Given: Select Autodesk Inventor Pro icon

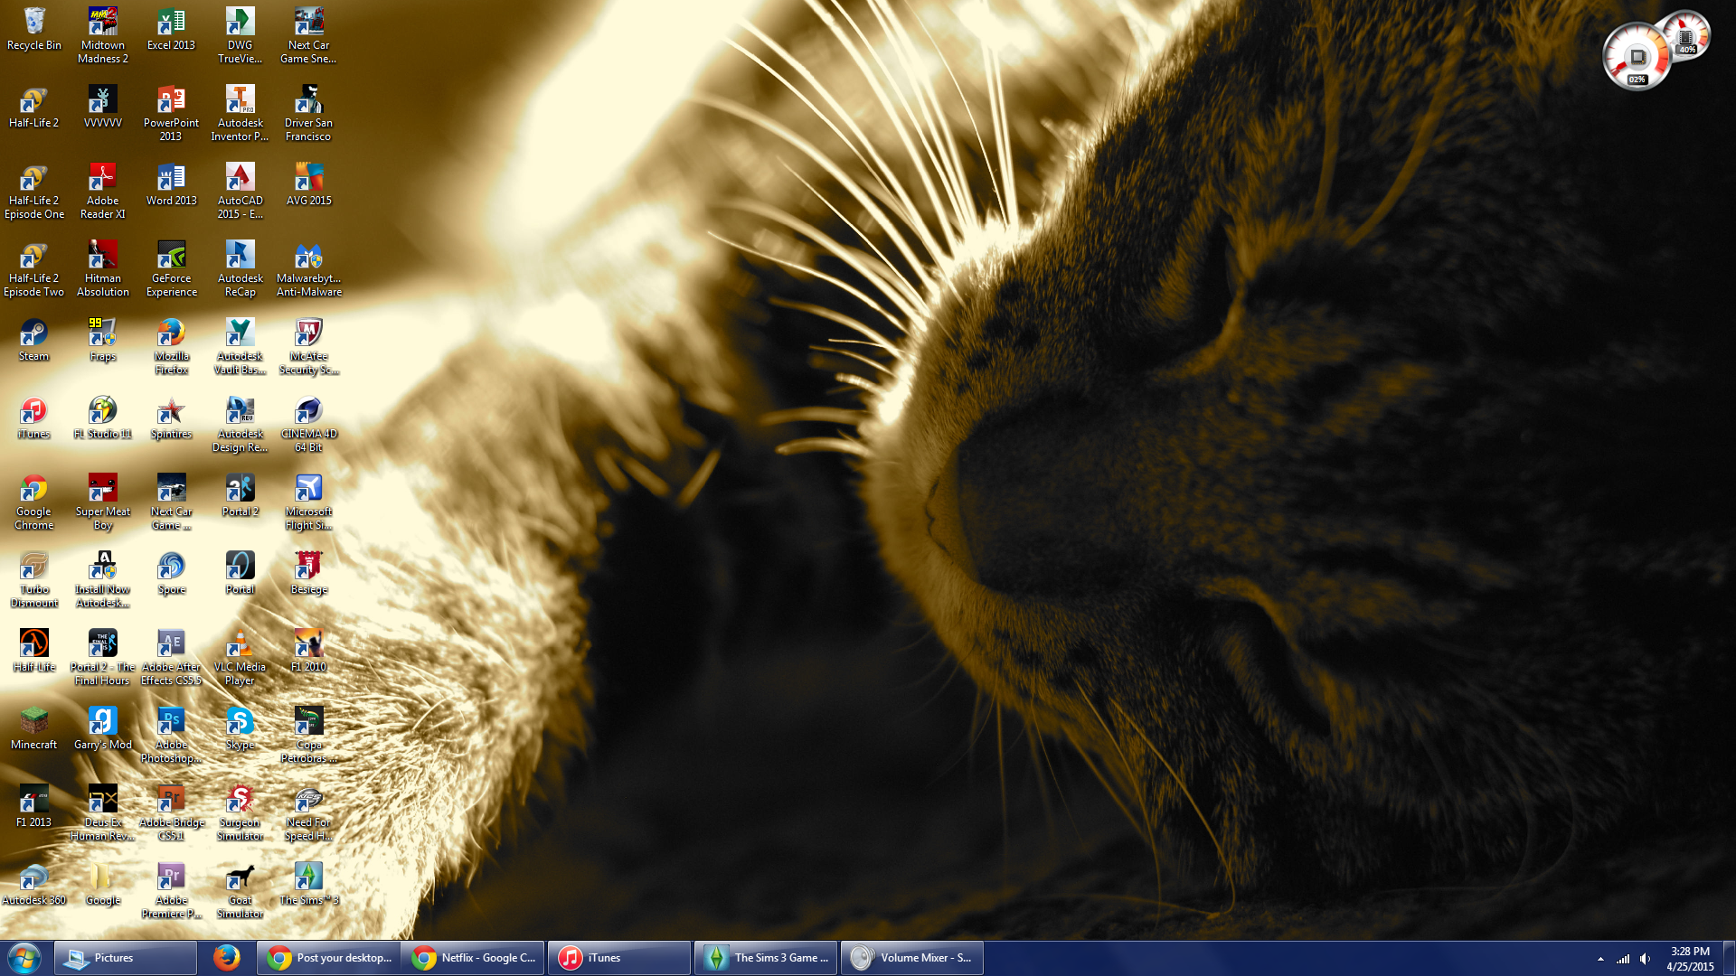Looking at the screenshot, I should pyautogui.click(x=241, y=114).
